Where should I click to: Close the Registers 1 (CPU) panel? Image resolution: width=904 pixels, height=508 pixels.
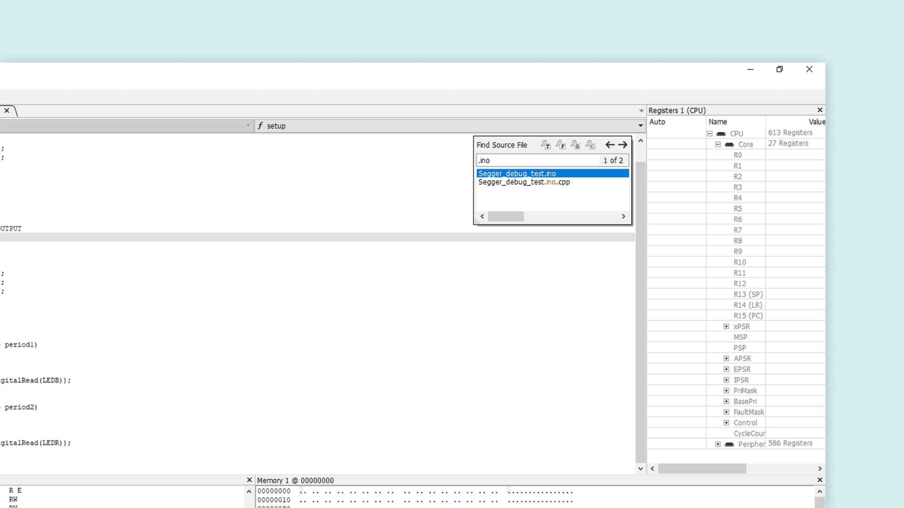tap(820, 110)
